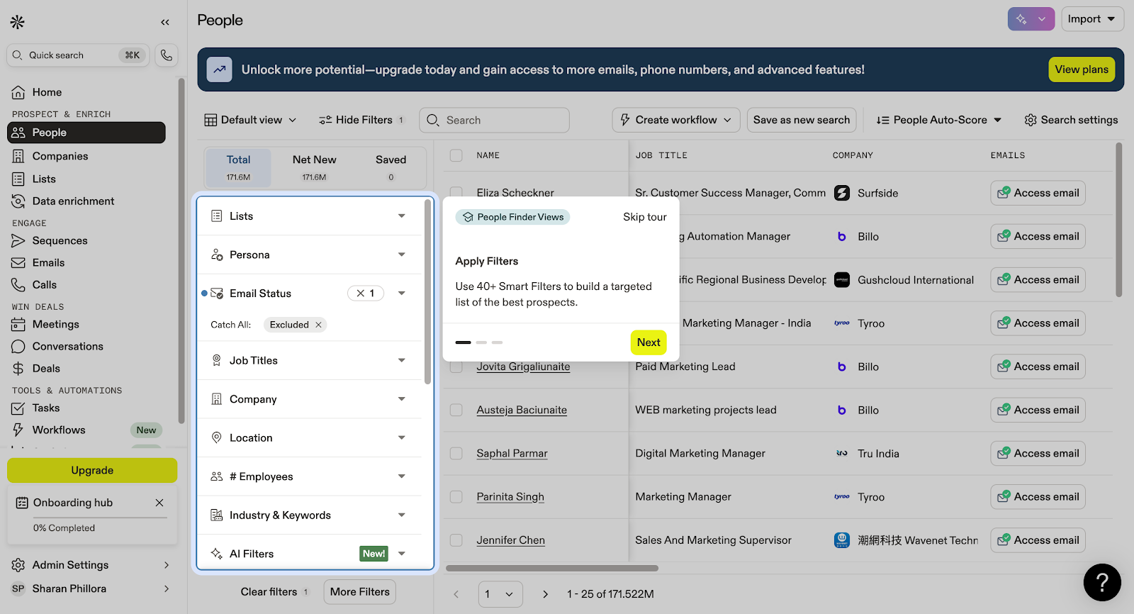Remove the Excluded catch-all filter chip

point(318,325)
